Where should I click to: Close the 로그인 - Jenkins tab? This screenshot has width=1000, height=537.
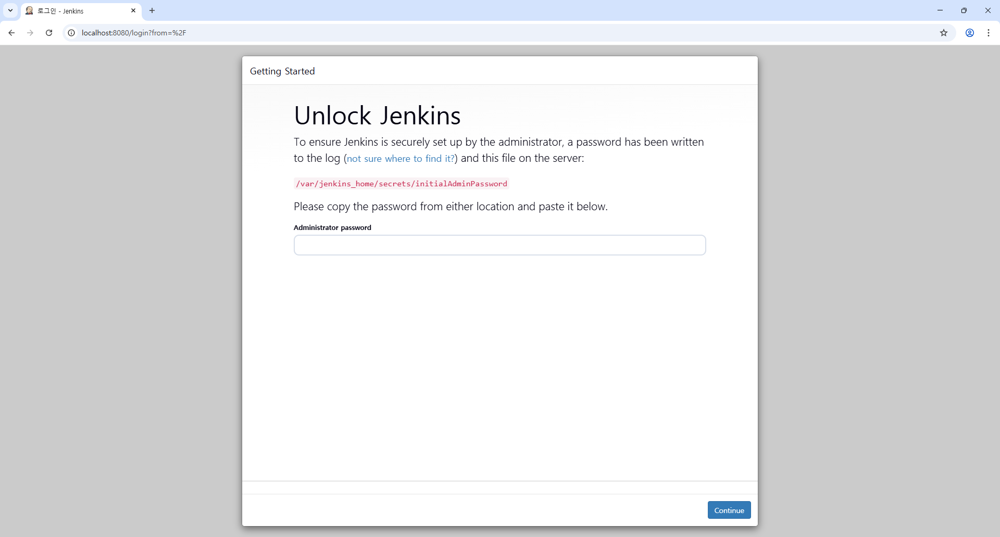coord(133,10)
